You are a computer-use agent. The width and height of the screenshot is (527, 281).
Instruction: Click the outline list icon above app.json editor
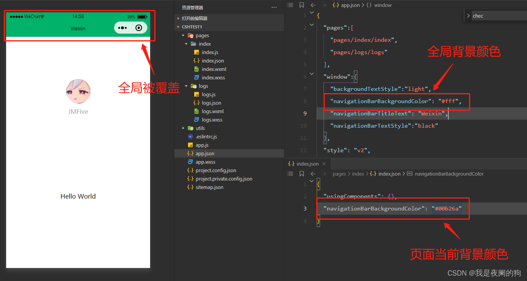(x=290, y=5)
